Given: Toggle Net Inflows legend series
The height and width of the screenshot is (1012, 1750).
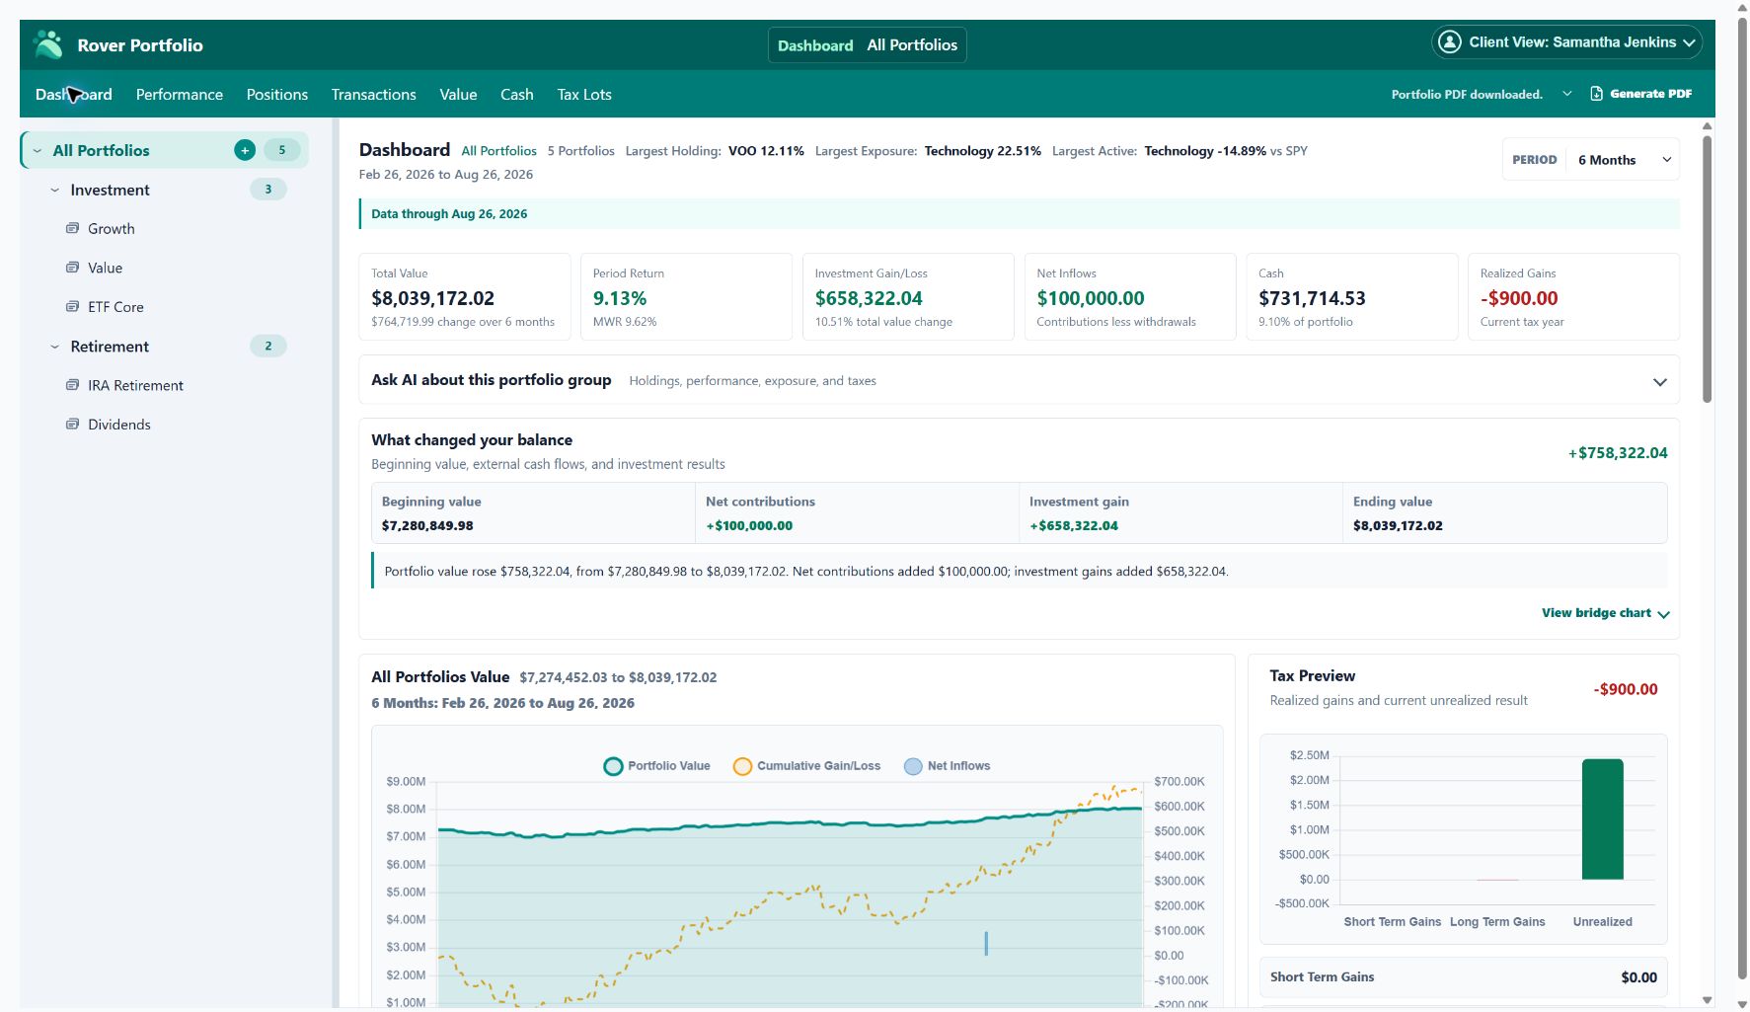Looking at the screenshot, I should click(948, 766).
